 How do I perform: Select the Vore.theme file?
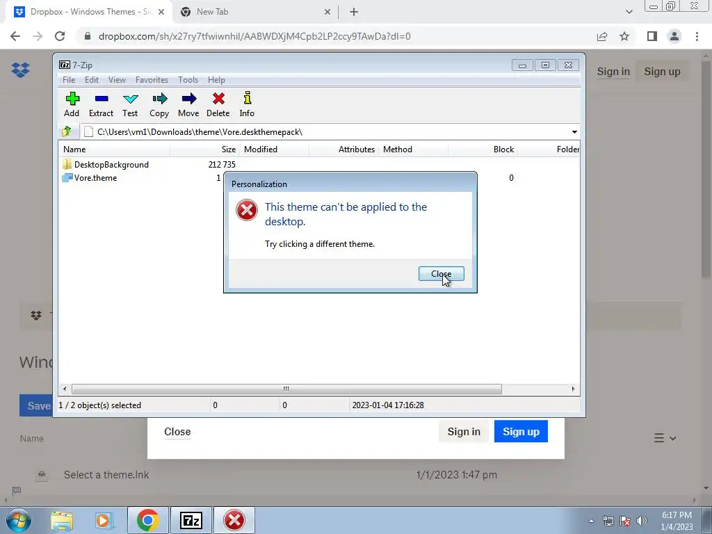[x=95, y=177]
